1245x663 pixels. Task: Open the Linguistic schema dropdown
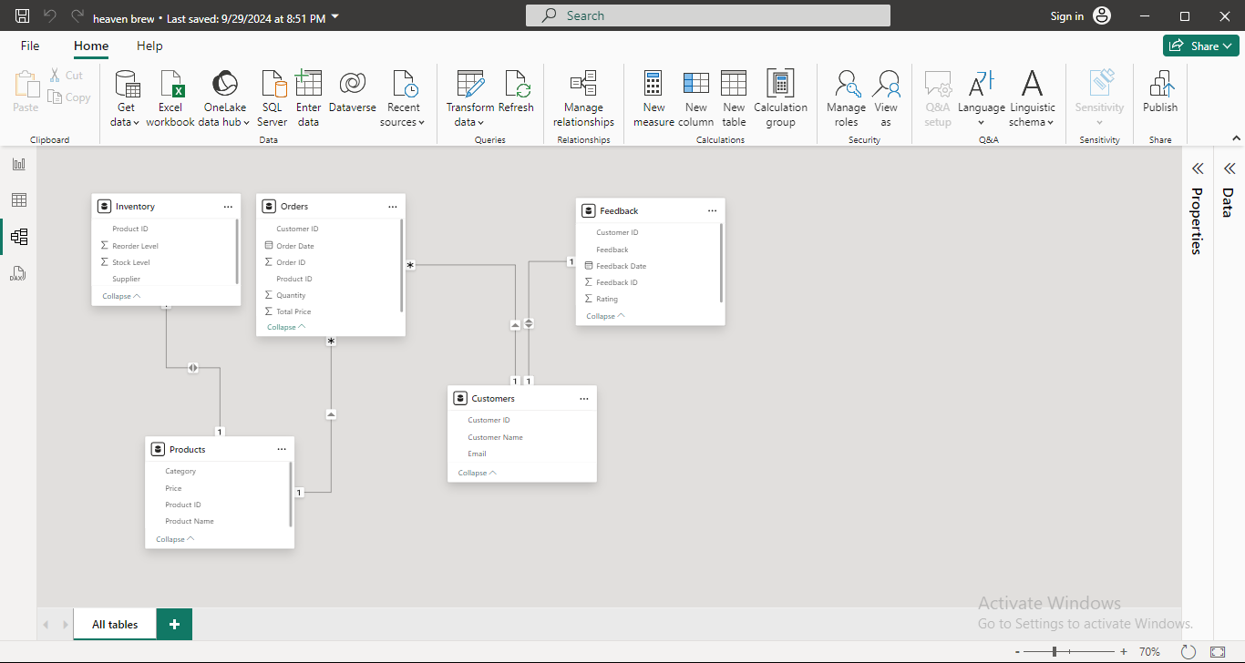(1032, 99)
